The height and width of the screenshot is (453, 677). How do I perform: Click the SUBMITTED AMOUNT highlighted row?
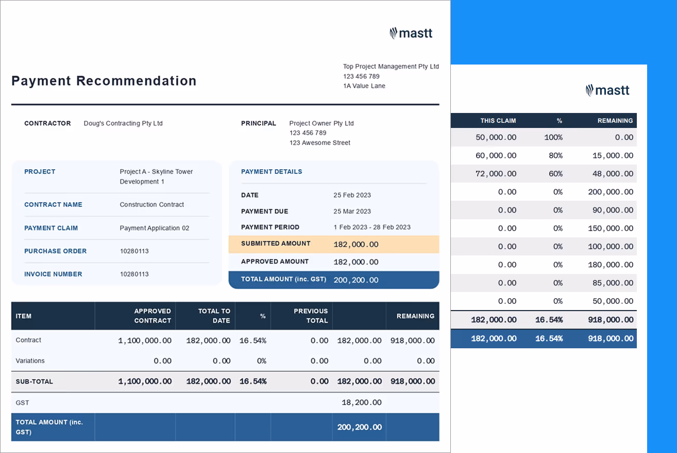click(334, 245)
